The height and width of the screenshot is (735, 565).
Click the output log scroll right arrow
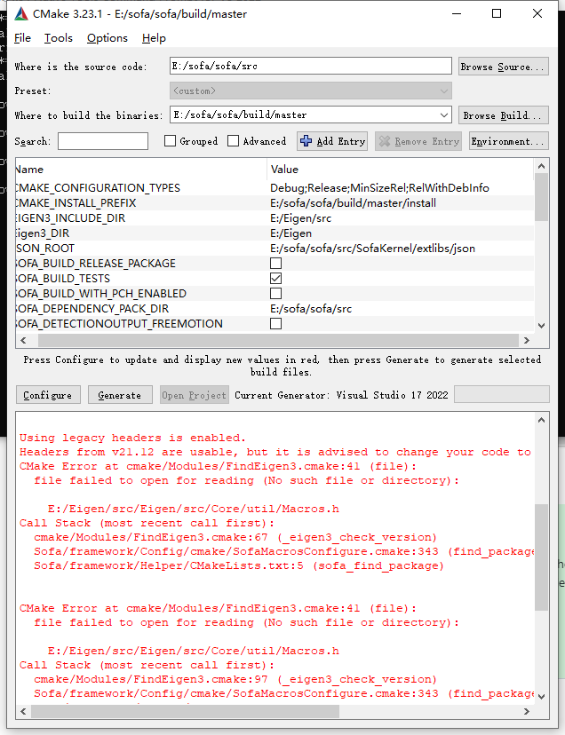(527, 712)
